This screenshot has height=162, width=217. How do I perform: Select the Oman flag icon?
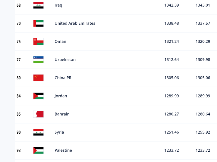click(38, 41)
